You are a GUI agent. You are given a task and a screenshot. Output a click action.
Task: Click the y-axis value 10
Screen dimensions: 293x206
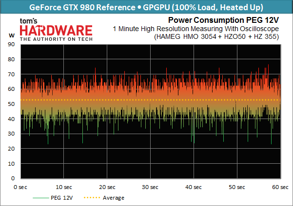tap(11, 164)
